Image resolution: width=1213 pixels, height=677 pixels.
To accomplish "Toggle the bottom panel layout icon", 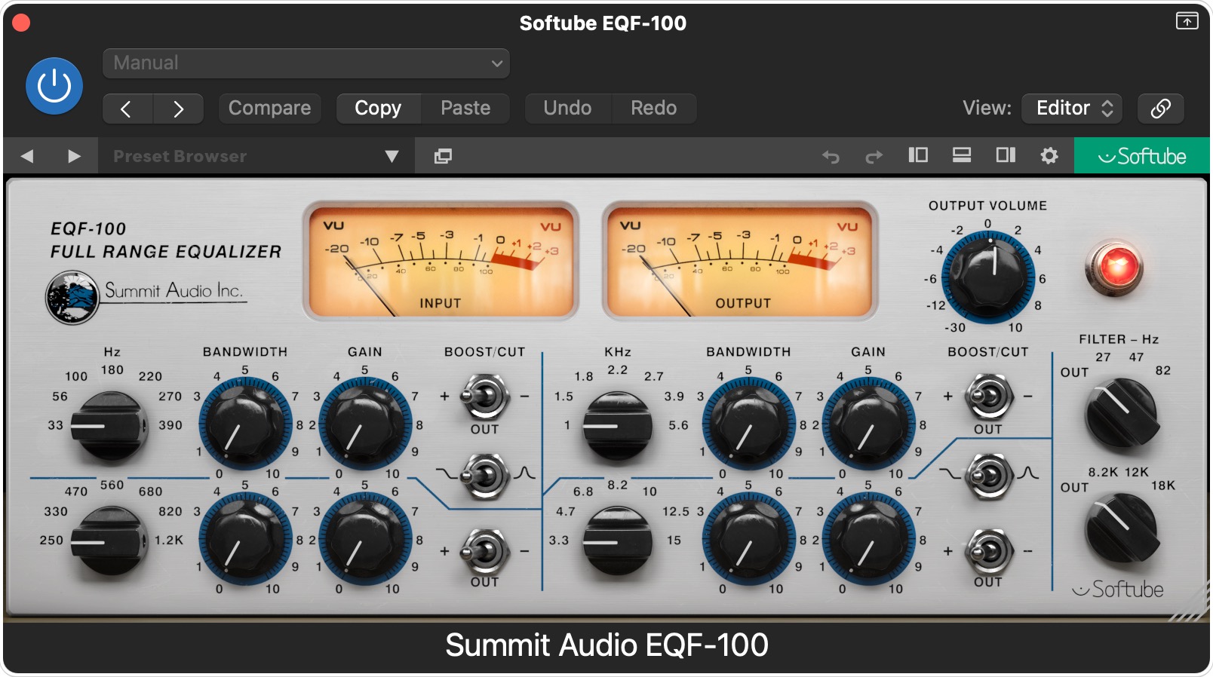I will (x=962, y=155).
